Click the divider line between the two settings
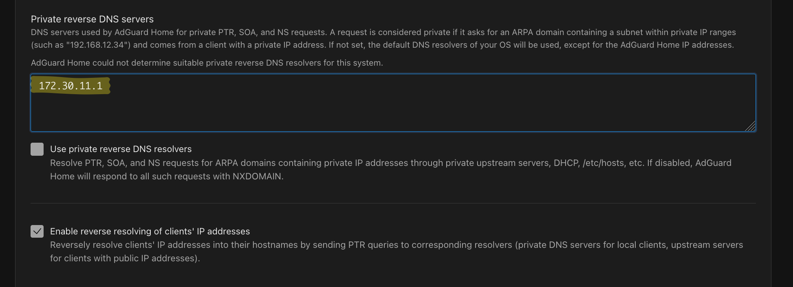Image resolution: width=793 pixels, height=287 pixels. pos(393,202)
